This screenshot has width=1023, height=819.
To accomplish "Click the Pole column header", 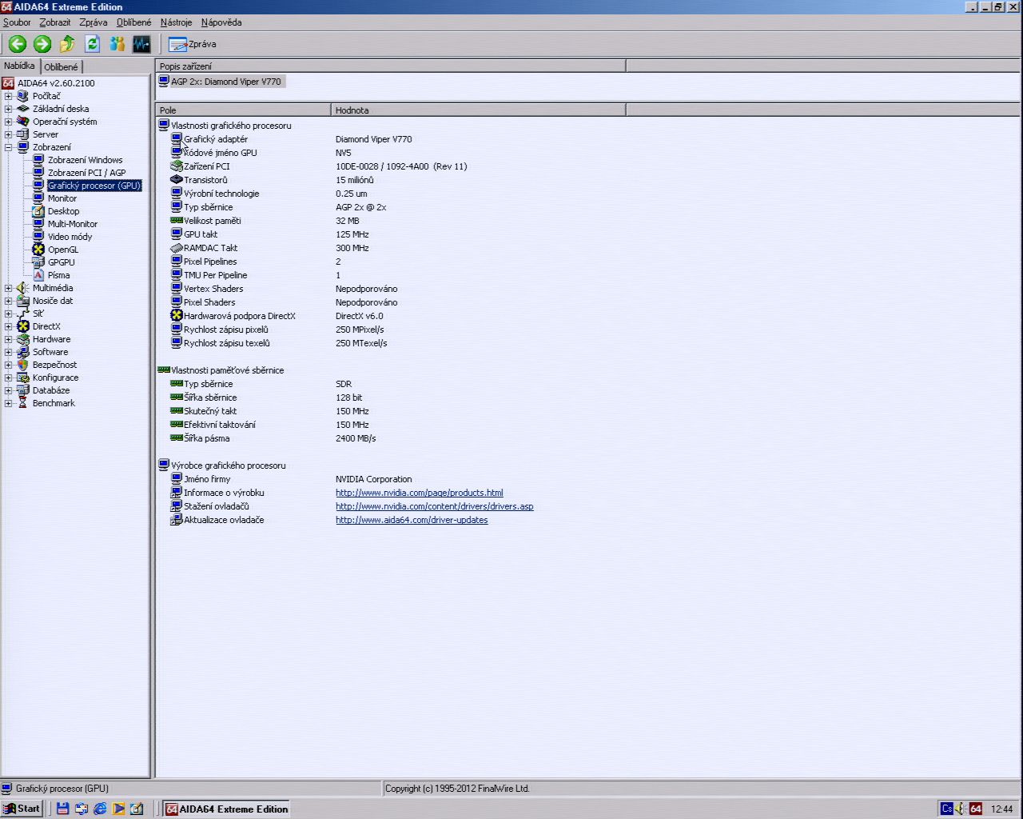I will pyautogui.click(x=243, y=110).
